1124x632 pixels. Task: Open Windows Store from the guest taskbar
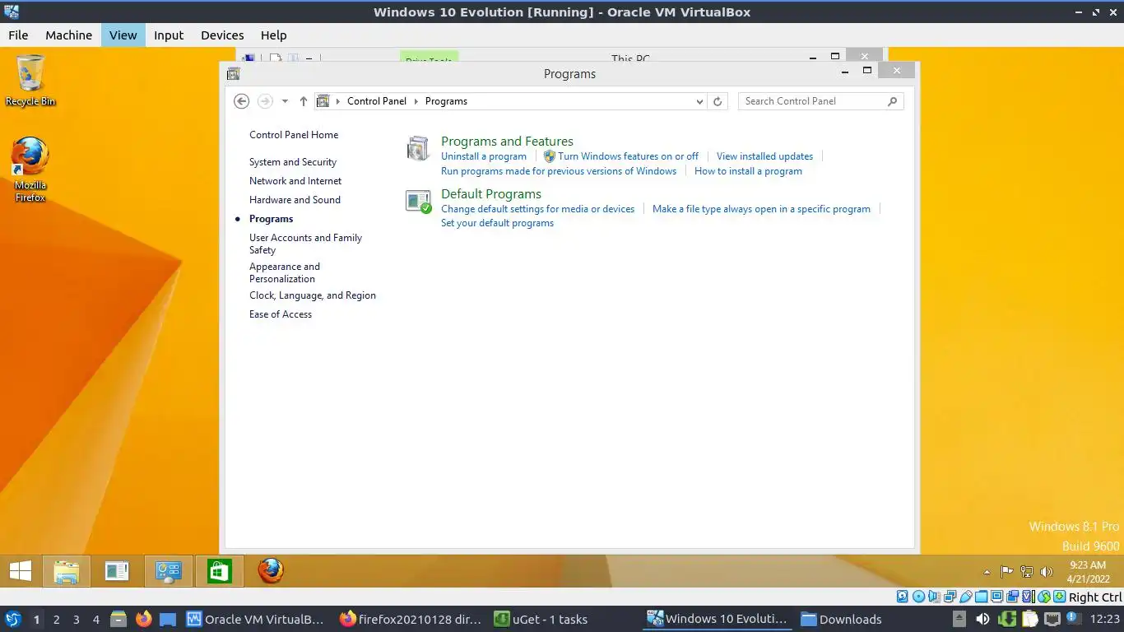tap(220, 571)
